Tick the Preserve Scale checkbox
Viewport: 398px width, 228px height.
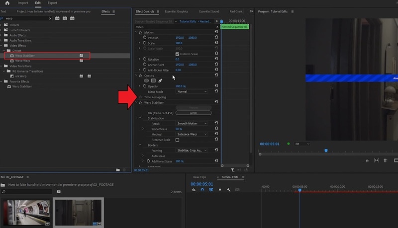click(x=177, y=140)
